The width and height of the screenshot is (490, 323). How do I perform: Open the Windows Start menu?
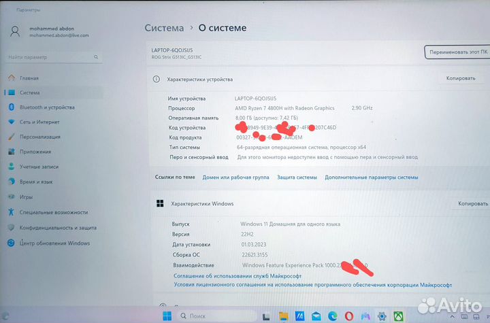(x=167, y=316)
